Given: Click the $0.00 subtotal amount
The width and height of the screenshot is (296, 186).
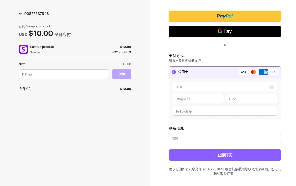Looking at the screenshot, I should (x=127, y=64).
